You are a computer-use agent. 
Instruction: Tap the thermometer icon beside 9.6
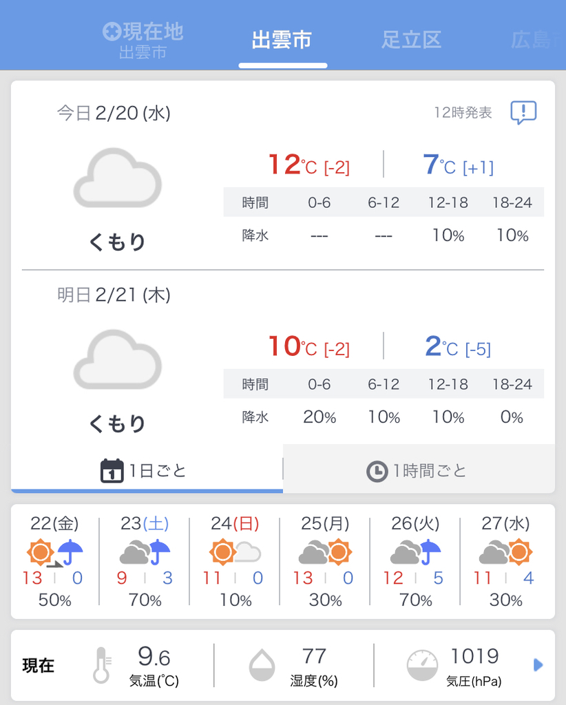(102, 665)
